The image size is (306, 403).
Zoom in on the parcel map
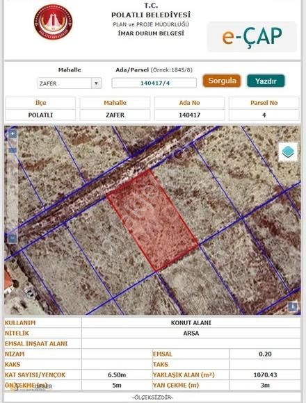tap(13, 133)
